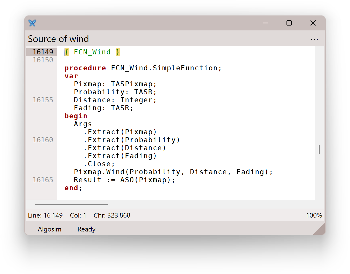
Task: Click the 'begin' keyword
Action: 76,116
